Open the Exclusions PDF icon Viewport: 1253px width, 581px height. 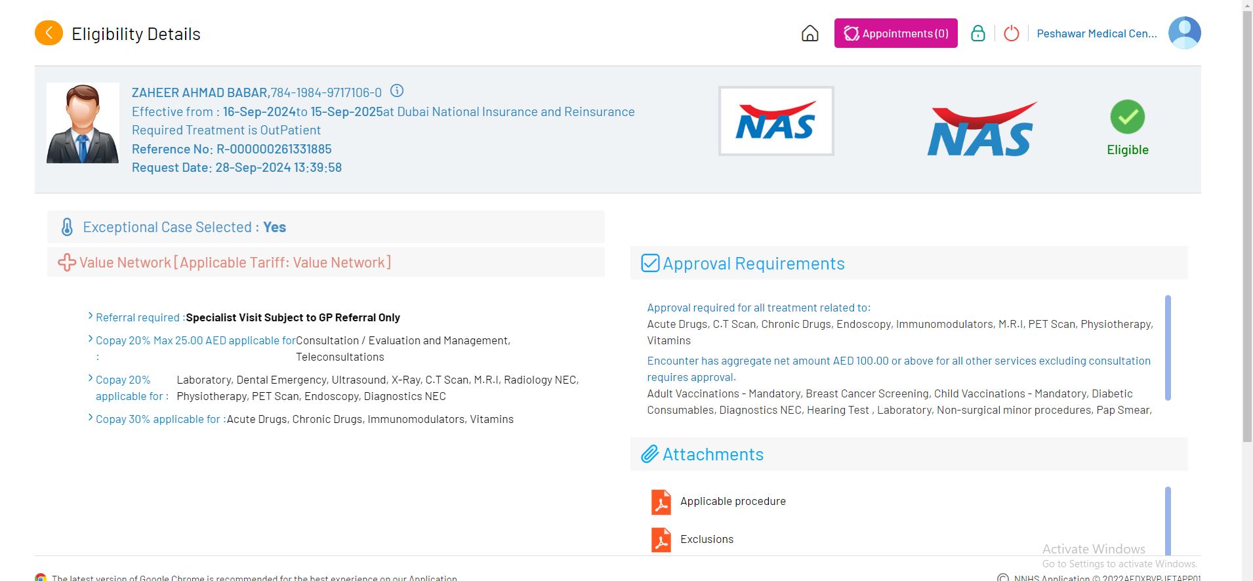[x=661, y=540]
